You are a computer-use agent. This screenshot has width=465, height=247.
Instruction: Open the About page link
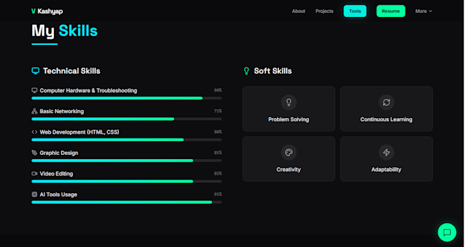point(298,11)
